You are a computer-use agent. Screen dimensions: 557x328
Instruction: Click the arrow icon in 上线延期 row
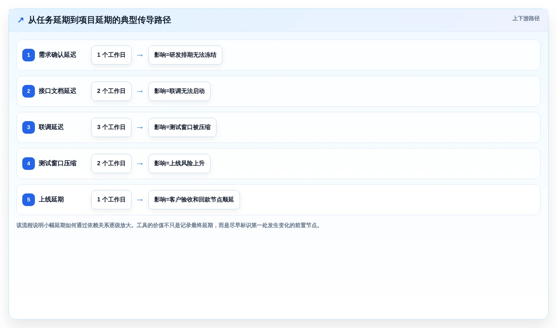tap(140, 200)
